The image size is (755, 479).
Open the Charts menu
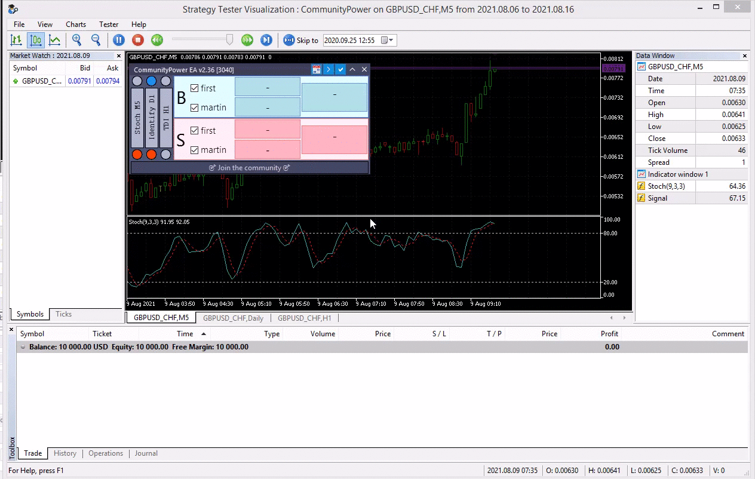(76, 24)
